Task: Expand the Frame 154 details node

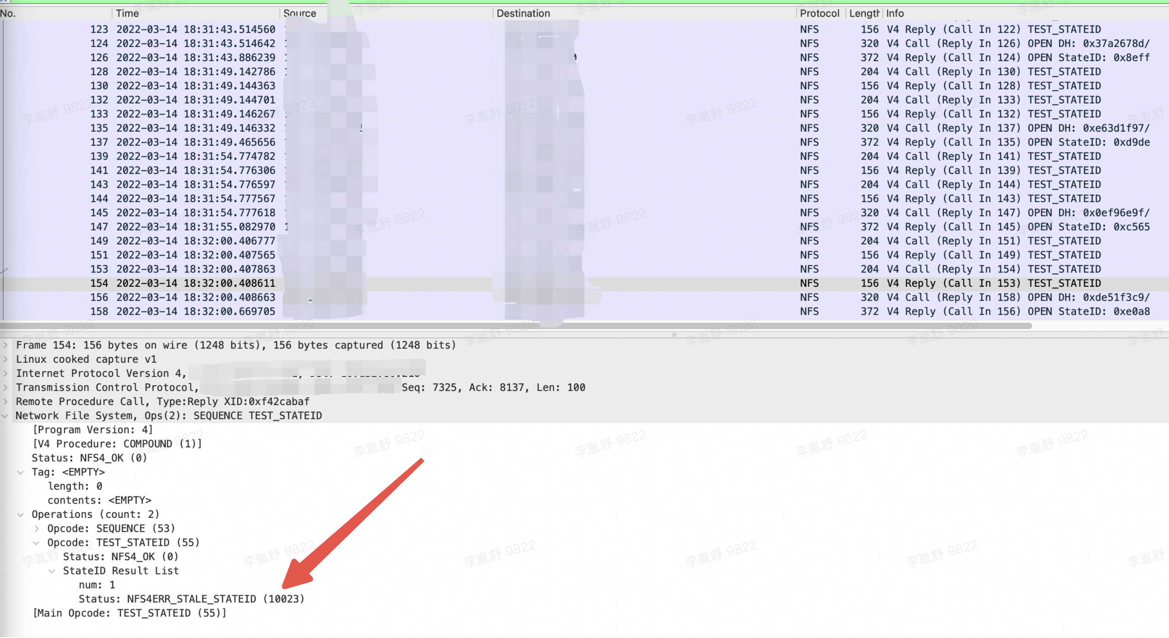Action: [5, 345]
